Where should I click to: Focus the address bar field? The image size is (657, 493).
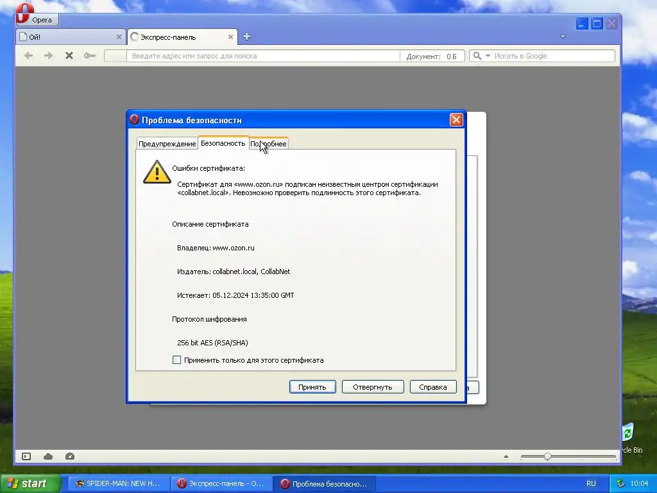(x=263, y=56)
